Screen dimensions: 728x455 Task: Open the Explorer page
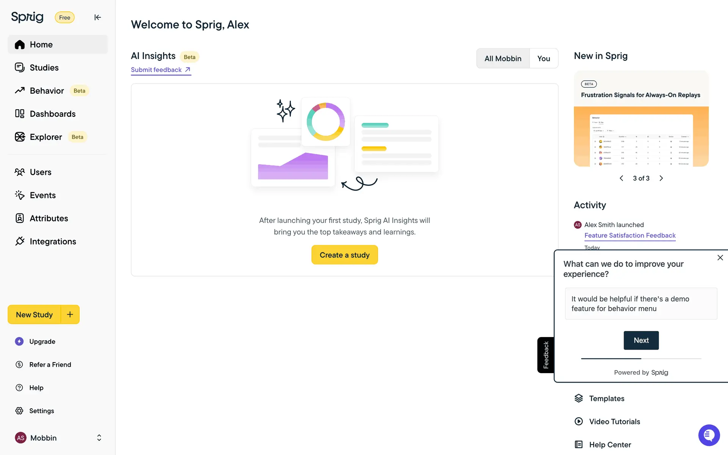point(45,137)
